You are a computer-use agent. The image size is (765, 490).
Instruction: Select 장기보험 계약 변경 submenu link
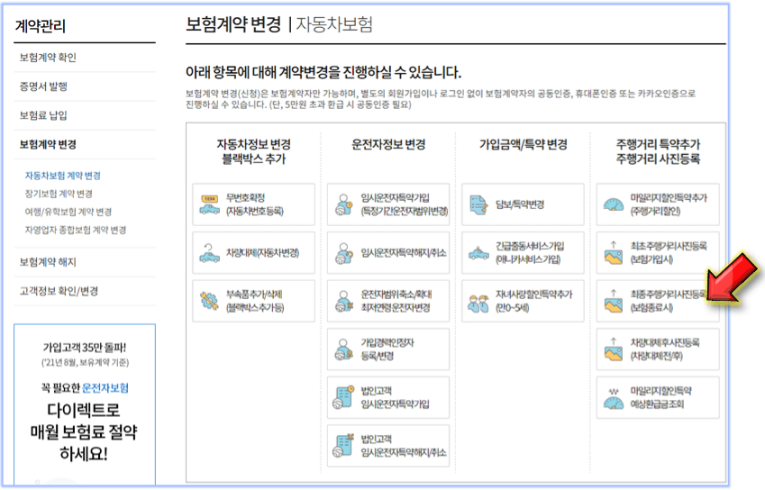click(59, 194)
